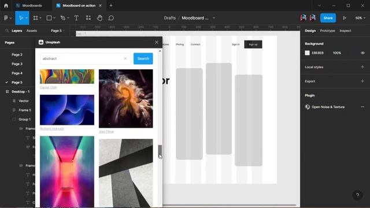Open Joel Filipe photographer link
Viewport: 370px width, 208px height.
[x=106, y=131]
